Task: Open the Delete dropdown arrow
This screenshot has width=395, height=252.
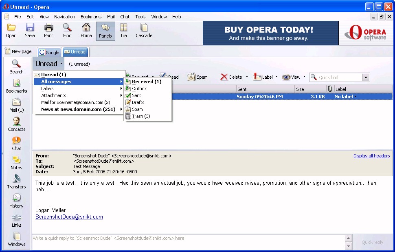Action: (247, 77)
